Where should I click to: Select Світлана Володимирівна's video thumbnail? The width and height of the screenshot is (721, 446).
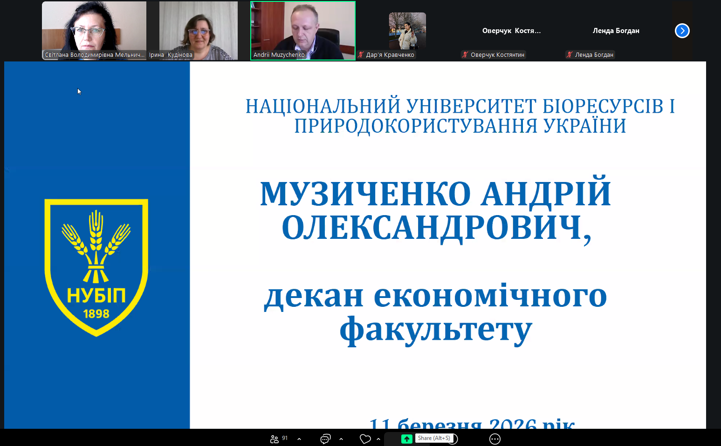(94, 31)
